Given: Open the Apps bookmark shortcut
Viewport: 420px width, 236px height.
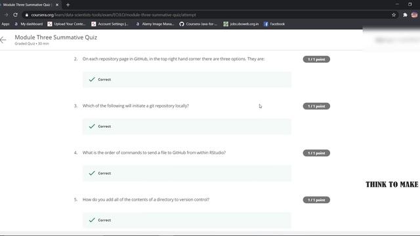Looking at the screenshot, I should pos(5,24).
